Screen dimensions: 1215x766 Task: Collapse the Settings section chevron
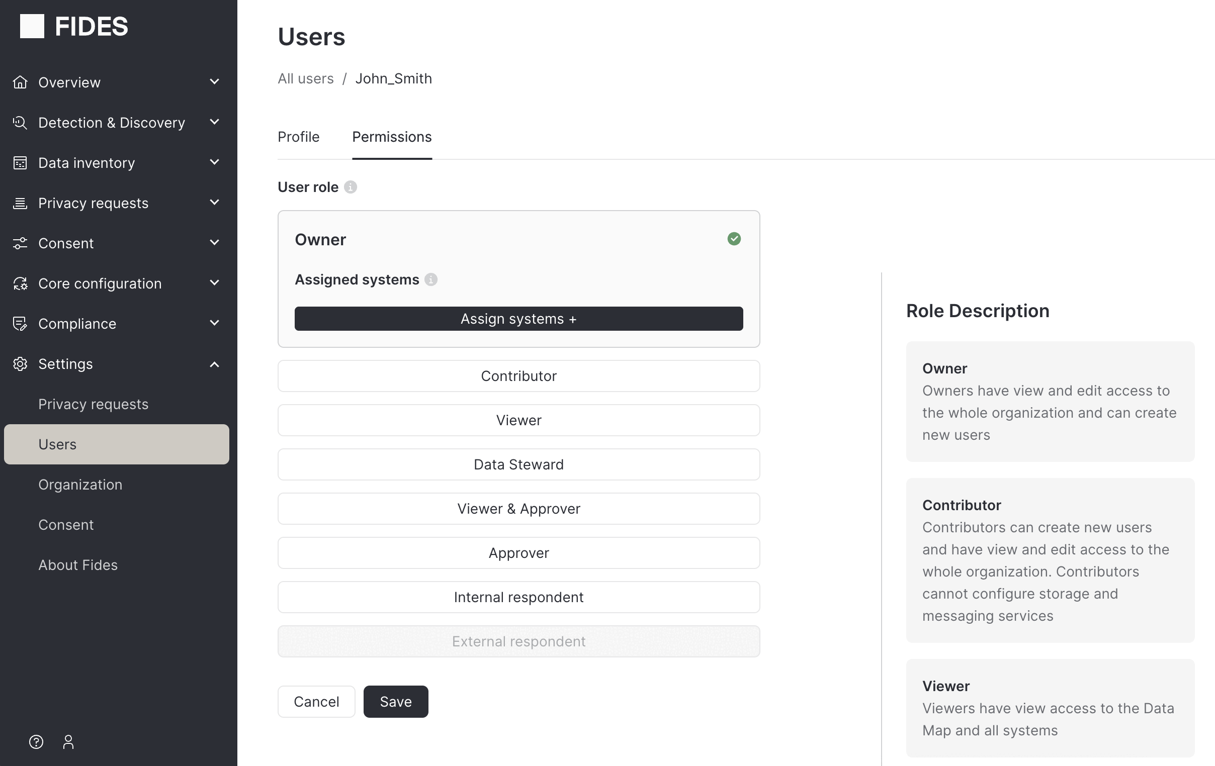click(214, 364)
